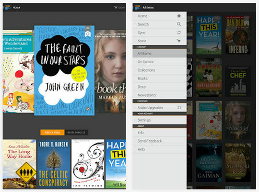The height and width of the screenshot is (192, 259).
Task: Open Happier This Year in Editor's Picks row
Action: coord(116,164)
